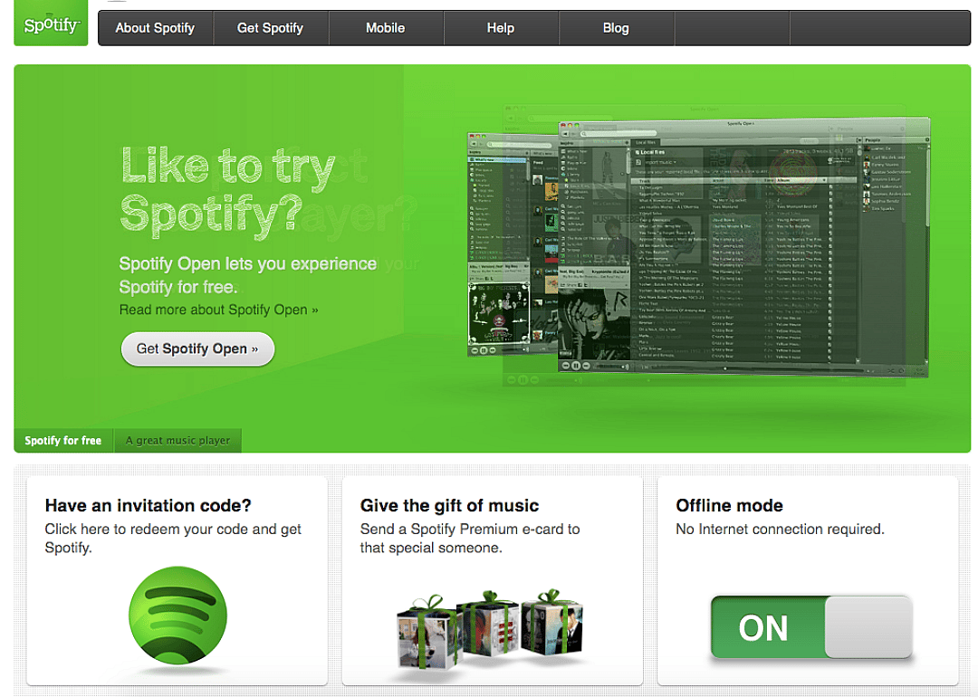The image size is (978, 697).
Task: Open the Have an invitation code heading
Action: coord(148,506)
